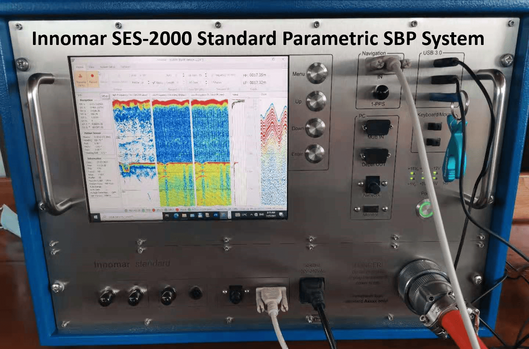Image resolution: width=529 pixels, height=349 pixels.
Task: Adjust the LF Gain stepper arrows
Action: (x=206, y=82)
